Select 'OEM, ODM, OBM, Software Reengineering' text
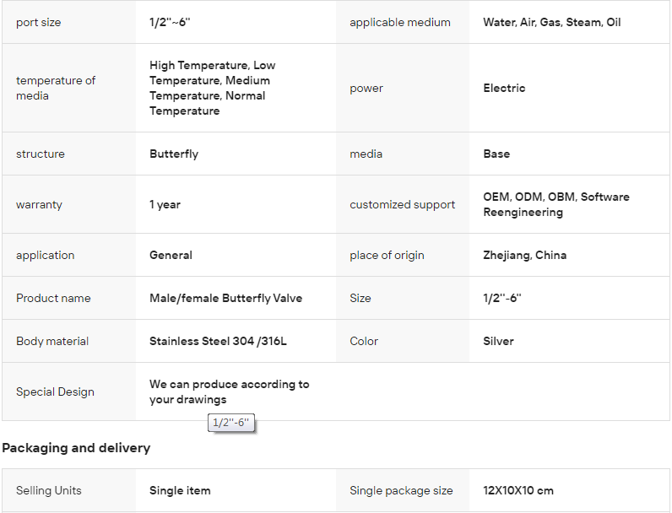Image resolution: width=672 pixels, height=513 pixels. 555,204
